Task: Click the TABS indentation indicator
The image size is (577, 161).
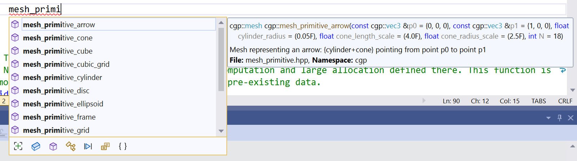Action: point(538,101)
